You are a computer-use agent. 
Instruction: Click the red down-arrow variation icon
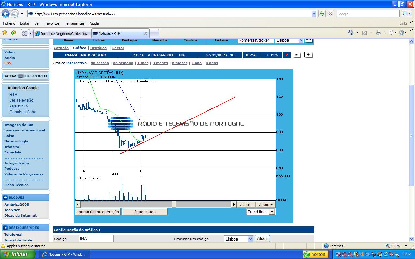pos(287,55)
